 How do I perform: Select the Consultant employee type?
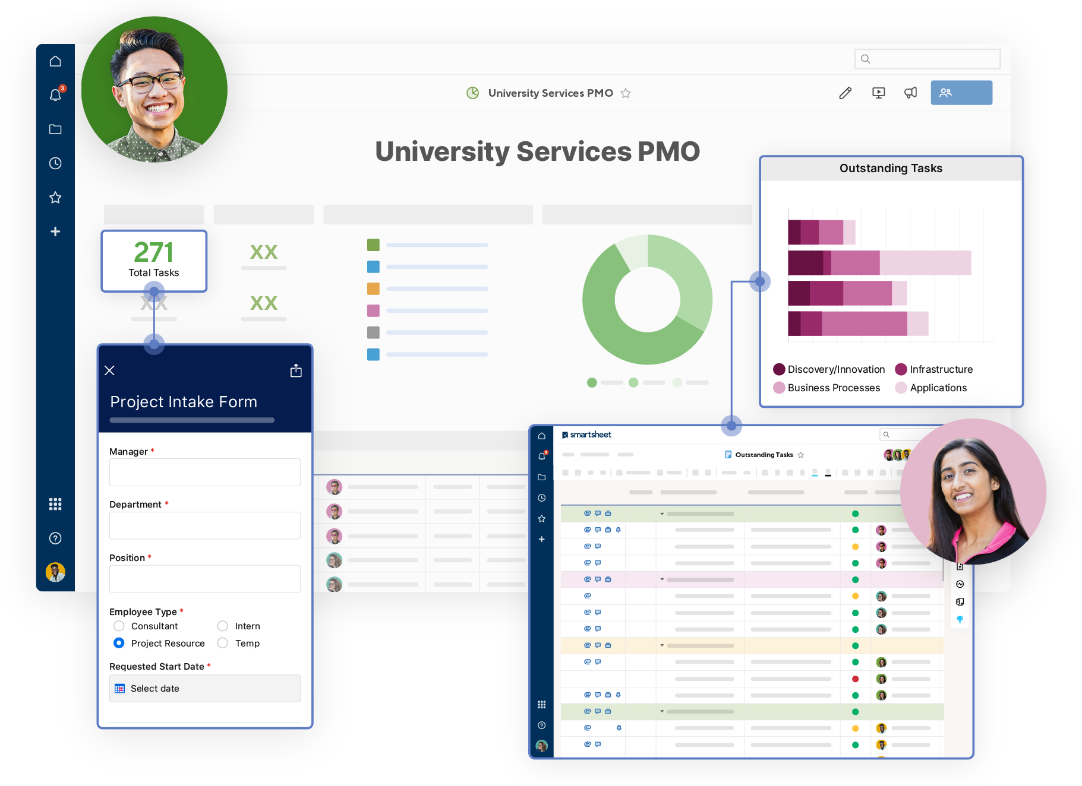119,626
